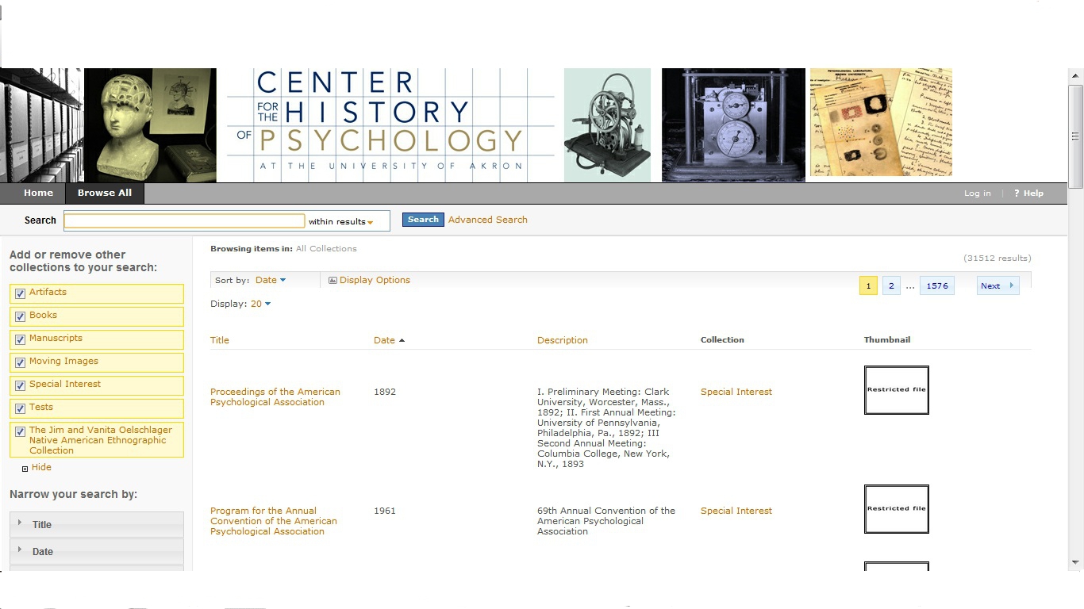1084x609 pixels.
Task: Click the Help question mark icon
Action: coord(1017,193)
